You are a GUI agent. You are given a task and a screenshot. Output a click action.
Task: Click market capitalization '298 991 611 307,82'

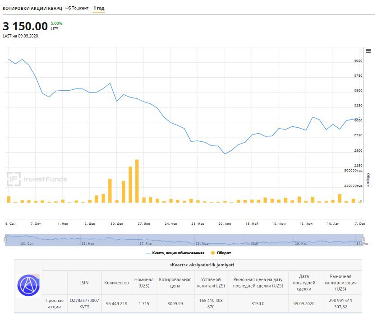[x=340, y=304]
